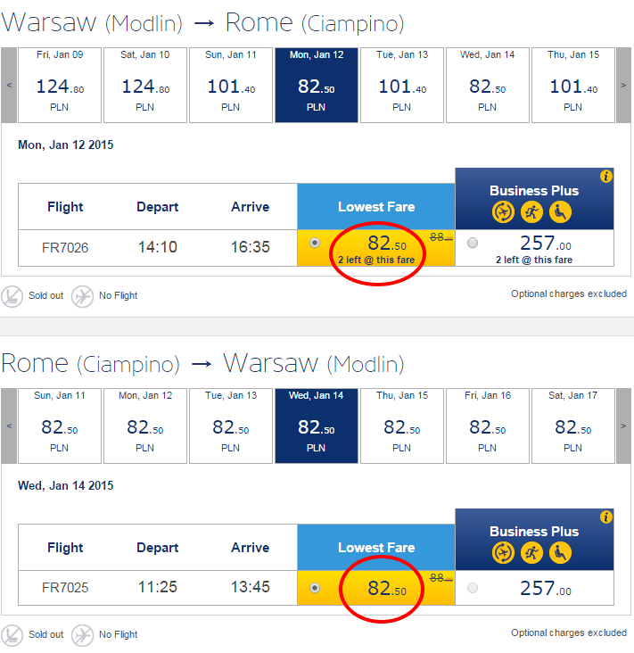
Task: Select Business Plus radio for return flight FR7025
Action: pyautogui.click(x=472, y=588)
